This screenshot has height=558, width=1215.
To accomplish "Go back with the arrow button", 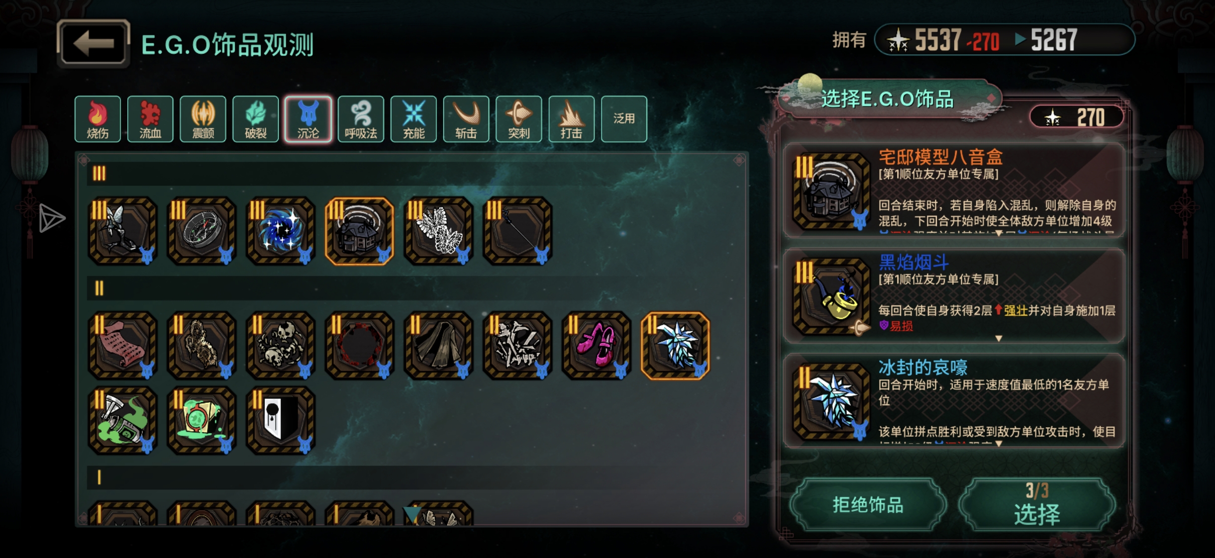I will click(x=94, y=44).
